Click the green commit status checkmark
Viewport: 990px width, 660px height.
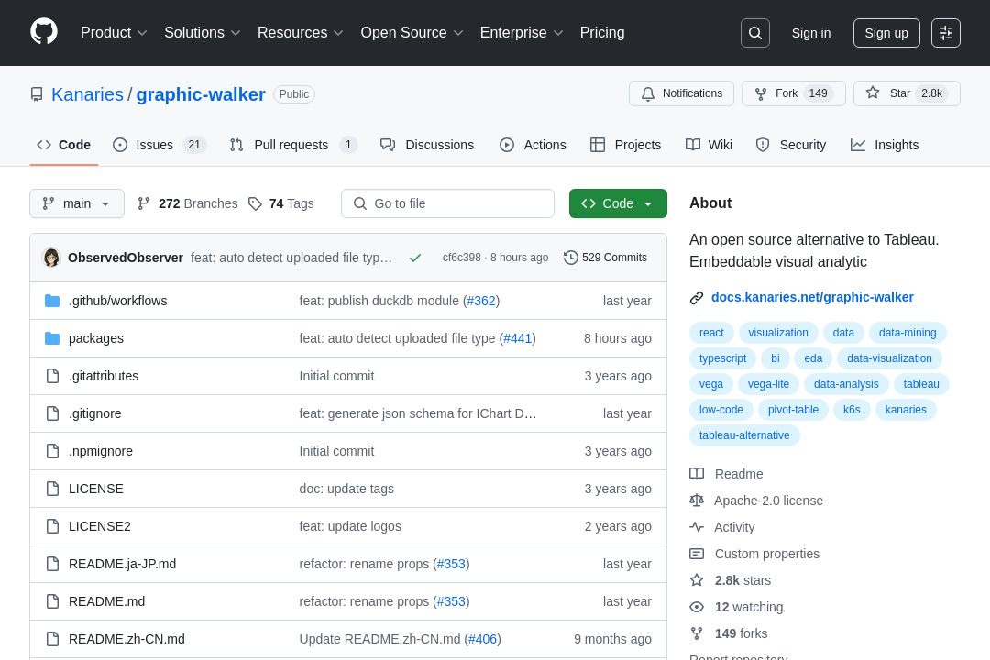(415, 258)
